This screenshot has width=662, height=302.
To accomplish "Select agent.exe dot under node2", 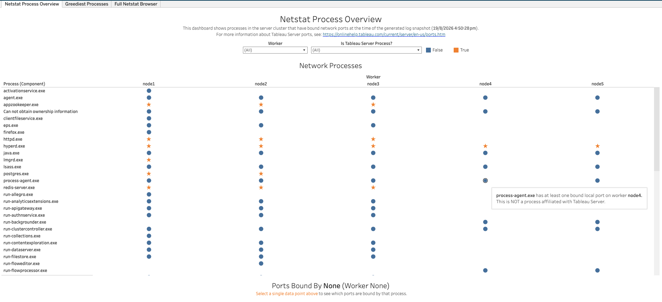I will [261, 98].
